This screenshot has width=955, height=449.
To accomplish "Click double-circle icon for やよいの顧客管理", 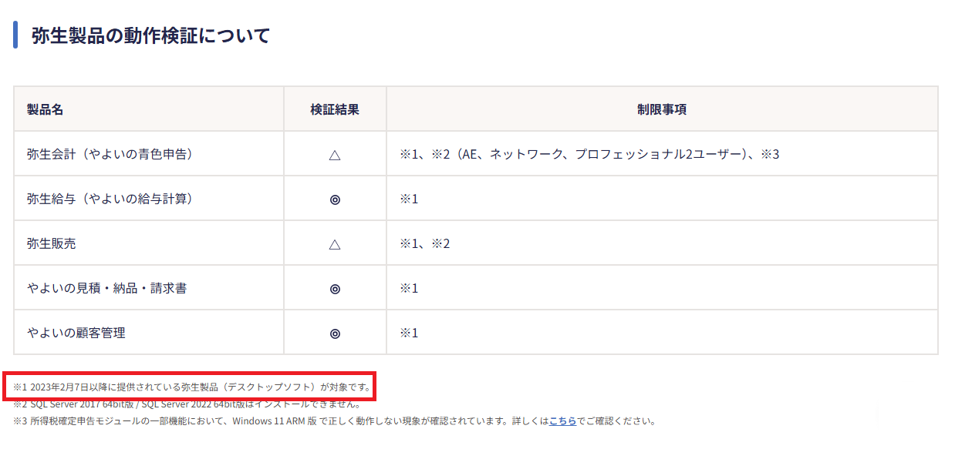I will click(x=335, y=333).
